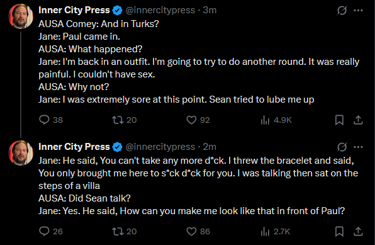This screenshot has height=245, width=375.
Task: Bookmark the first Inner City Press tweet
Action: (x=339, y=120)
